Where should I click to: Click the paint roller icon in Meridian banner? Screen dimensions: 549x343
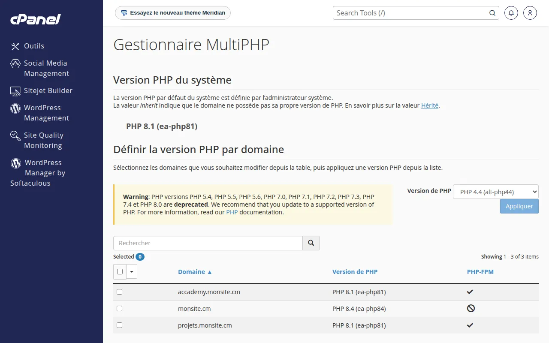pos(124,13)
